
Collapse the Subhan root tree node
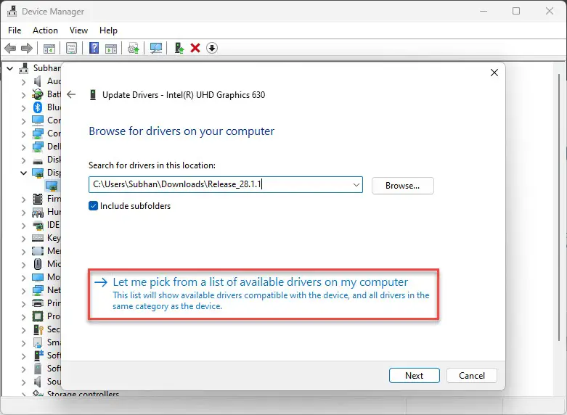[9, 68]
